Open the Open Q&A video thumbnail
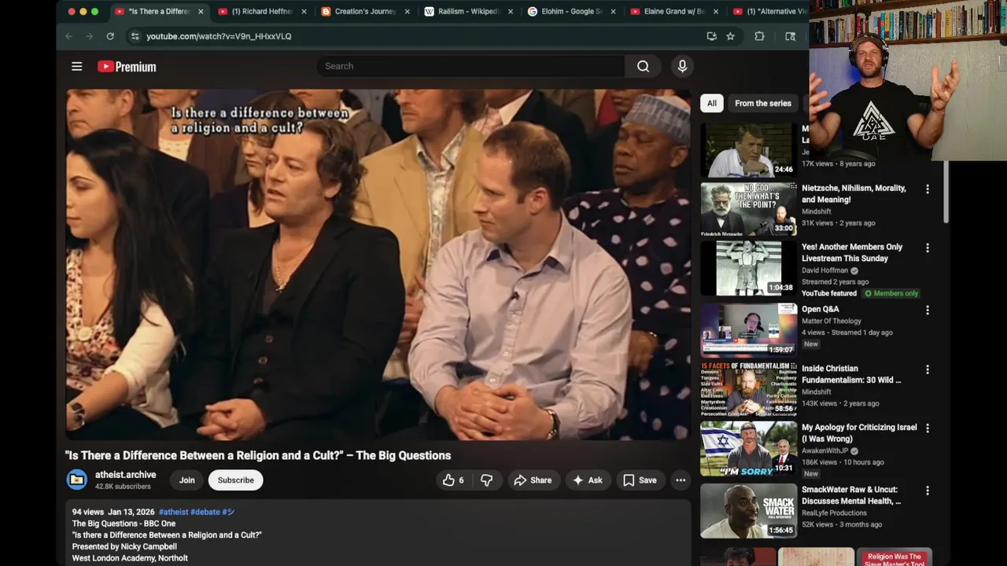Viewport: 1007px width, 566px height. coord(748,330)
